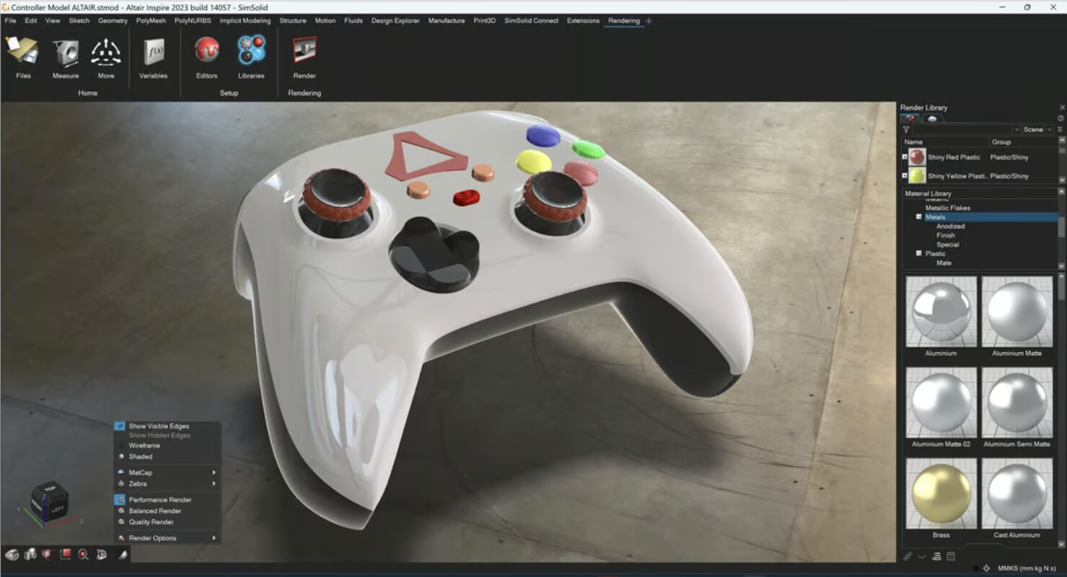This screenshot has width=1067, height=577.
Task: Click the MMKS units selector in status bar
Action: (1025, 569)
